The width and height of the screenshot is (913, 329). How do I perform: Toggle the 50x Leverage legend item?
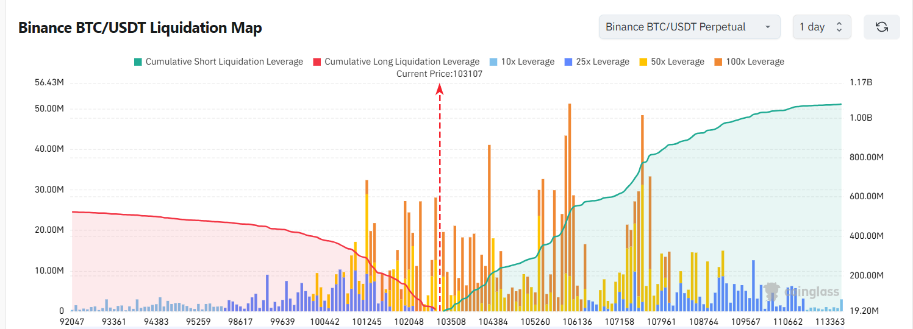[x=671, y=62]
